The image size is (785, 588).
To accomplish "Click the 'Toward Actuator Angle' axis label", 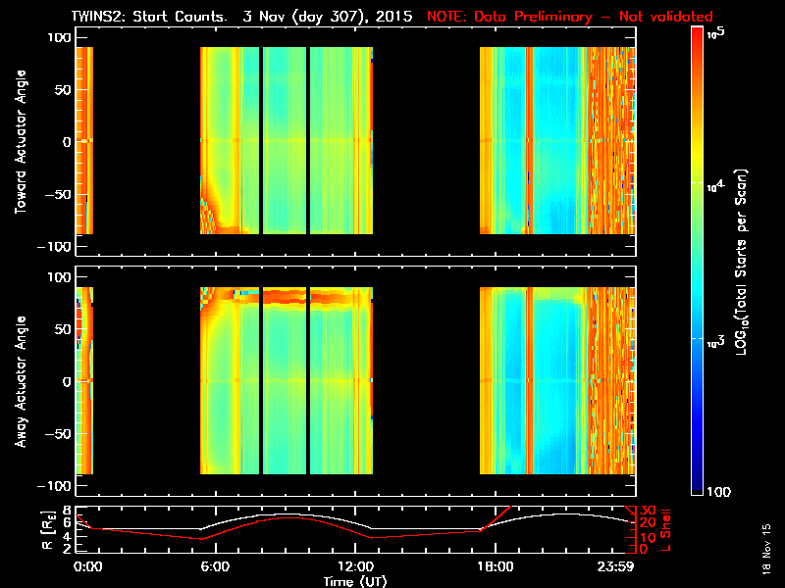I will [20, 142].
